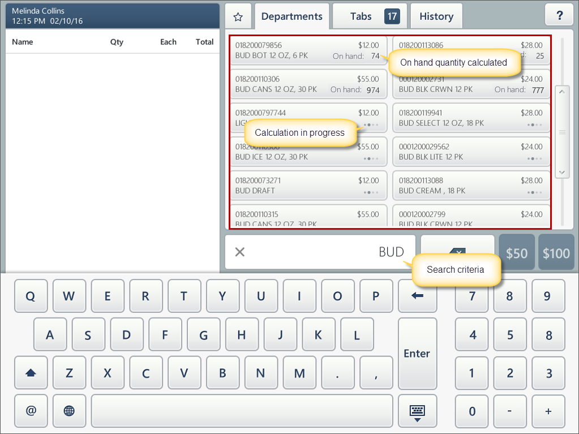Tap the Q key
Image resolution: width=579 pixels, height=434 pixels.
click(31, 295)
